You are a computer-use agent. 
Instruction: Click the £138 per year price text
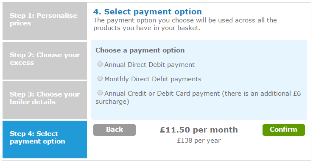tap(199, 141)
